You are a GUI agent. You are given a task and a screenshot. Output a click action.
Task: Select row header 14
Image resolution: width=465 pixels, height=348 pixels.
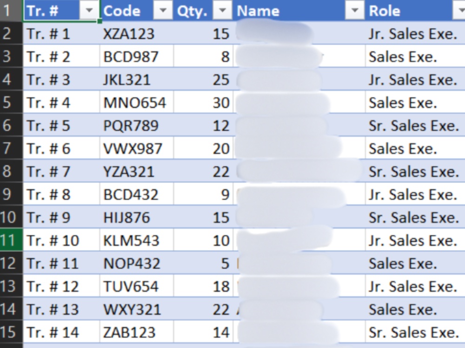coord(11,309)
